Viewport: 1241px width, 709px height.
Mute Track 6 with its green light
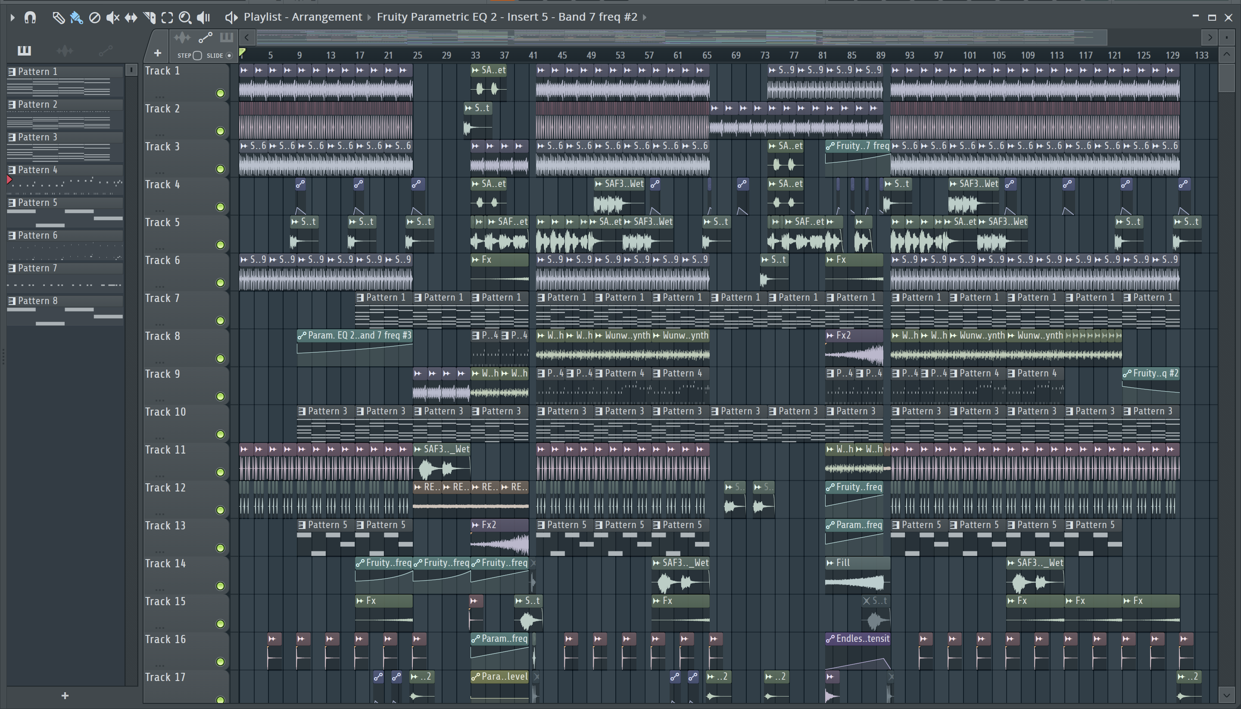[x=220, y=283]
